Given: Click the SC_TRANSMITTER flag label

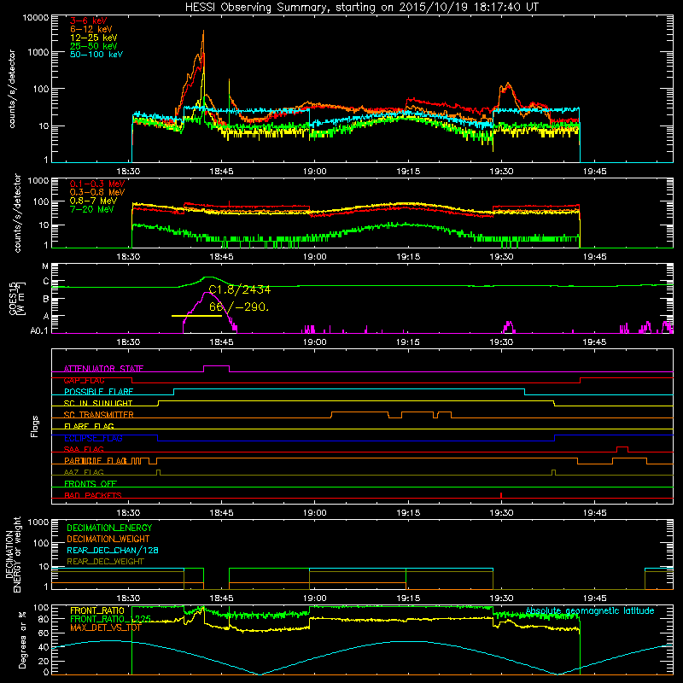Looking at the screenshot, I should [x=98, y=415].
